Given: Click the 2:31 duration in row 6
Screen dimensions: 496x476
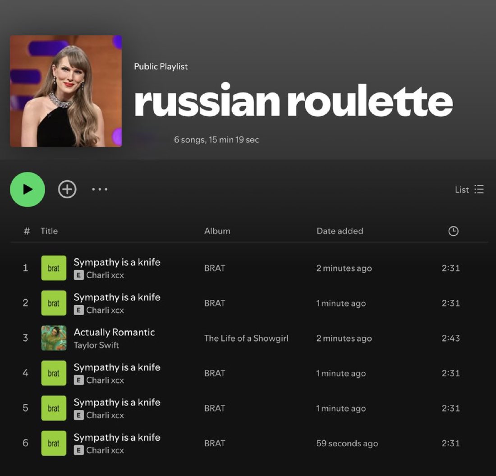Looking at the screenshot, I should point(451,444).
